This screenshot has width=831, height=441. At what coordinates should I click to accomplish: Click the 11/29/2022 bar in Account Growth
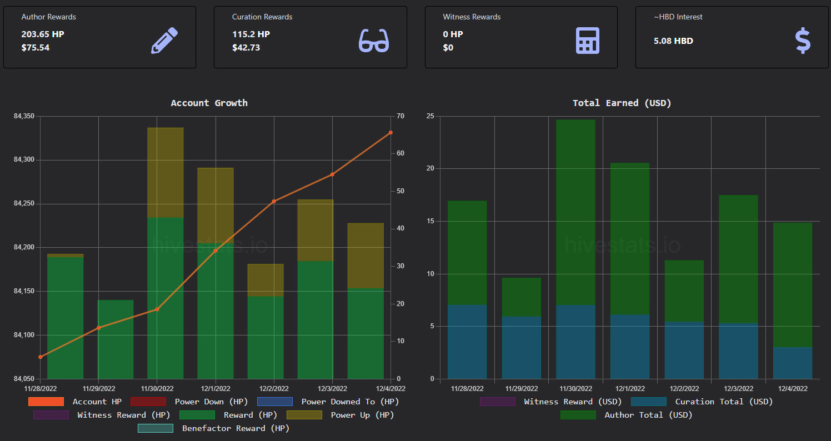tap(116, 339)
